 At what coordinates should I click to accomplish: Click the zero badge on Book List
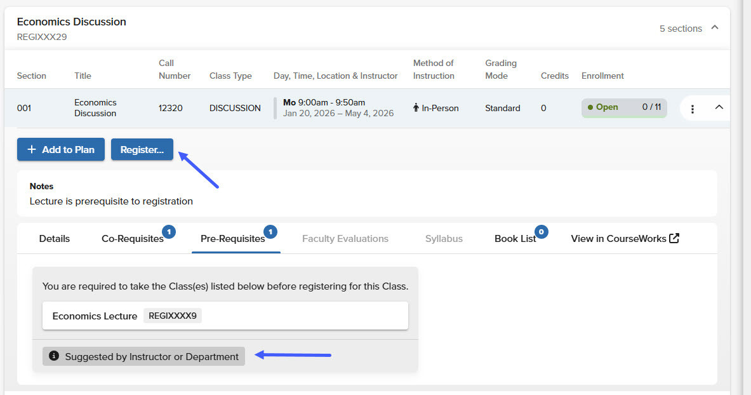point(541,232)
